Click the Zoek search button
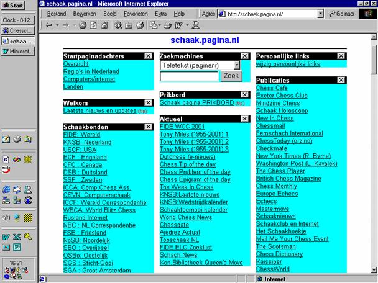 (231, 76)
